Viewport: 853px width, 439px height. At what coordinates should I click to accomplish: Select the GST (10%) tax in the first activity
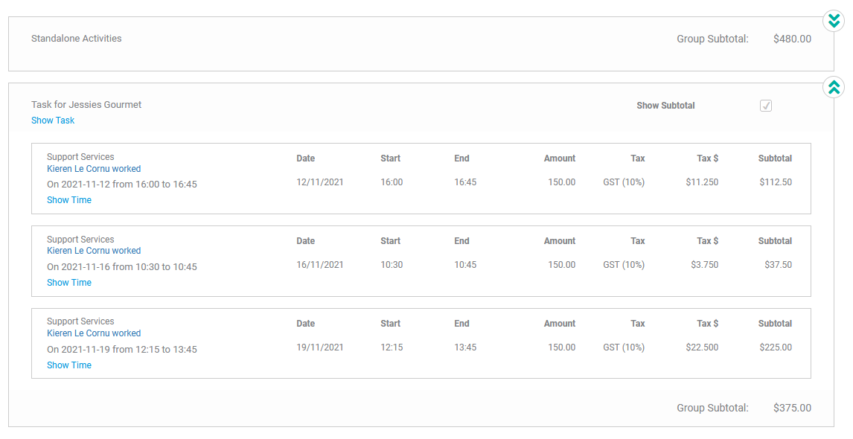coord(624,182)
